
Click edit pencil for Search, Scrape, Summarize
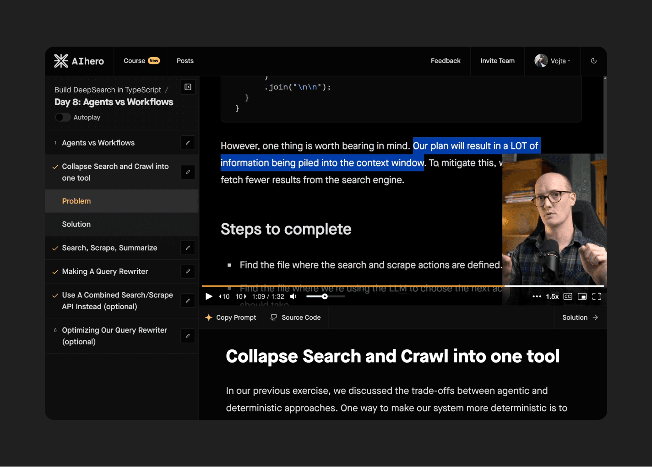[188, 248]
